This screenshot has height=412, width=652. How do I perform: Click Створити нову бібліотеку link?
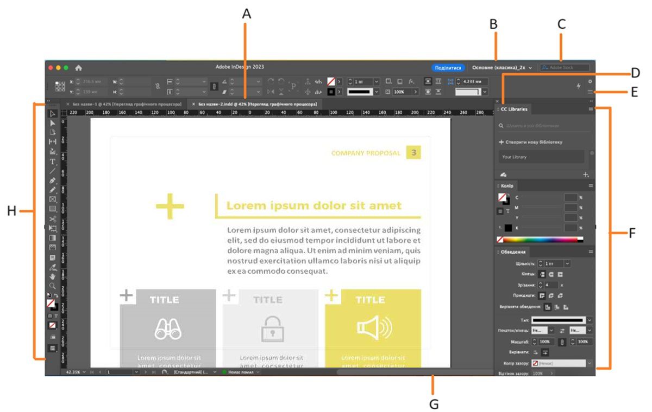[530, 142]
